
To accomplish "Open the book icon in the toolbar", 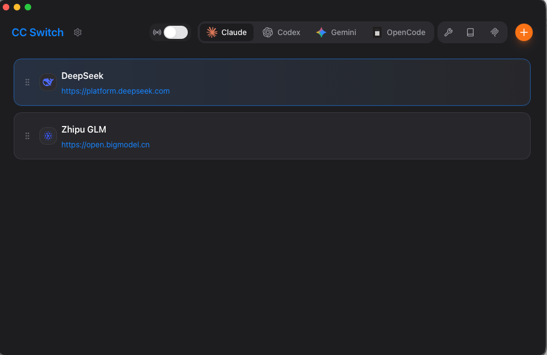I will click(x=470, y=32).
